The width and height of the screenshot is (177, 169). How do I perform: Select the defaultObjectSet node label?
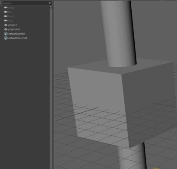pos(18,38)
